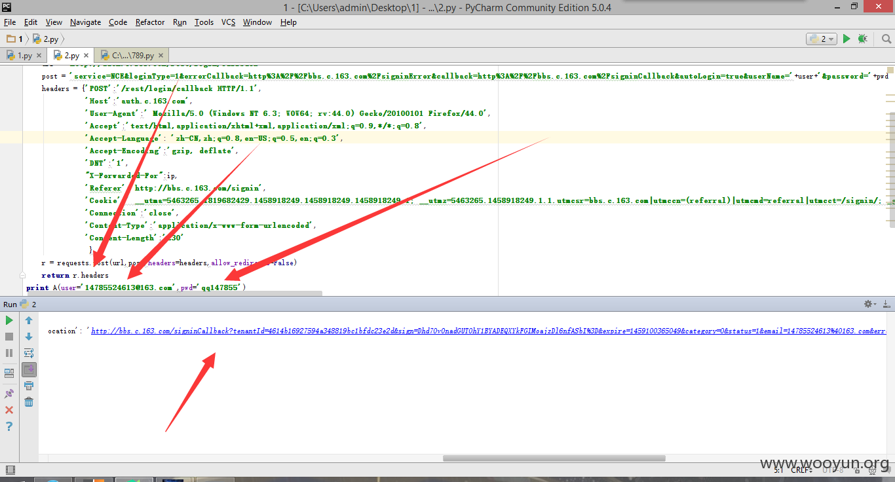Open the Run menu
The height and width of the screenshot is (482, 895).
tap(180, 22)
